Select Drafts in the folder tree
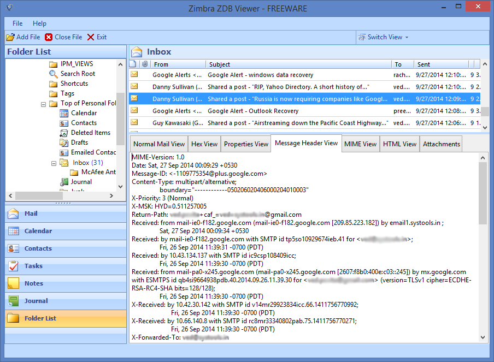This screenshot has height=362, width=494. click(x=79, y=143)
